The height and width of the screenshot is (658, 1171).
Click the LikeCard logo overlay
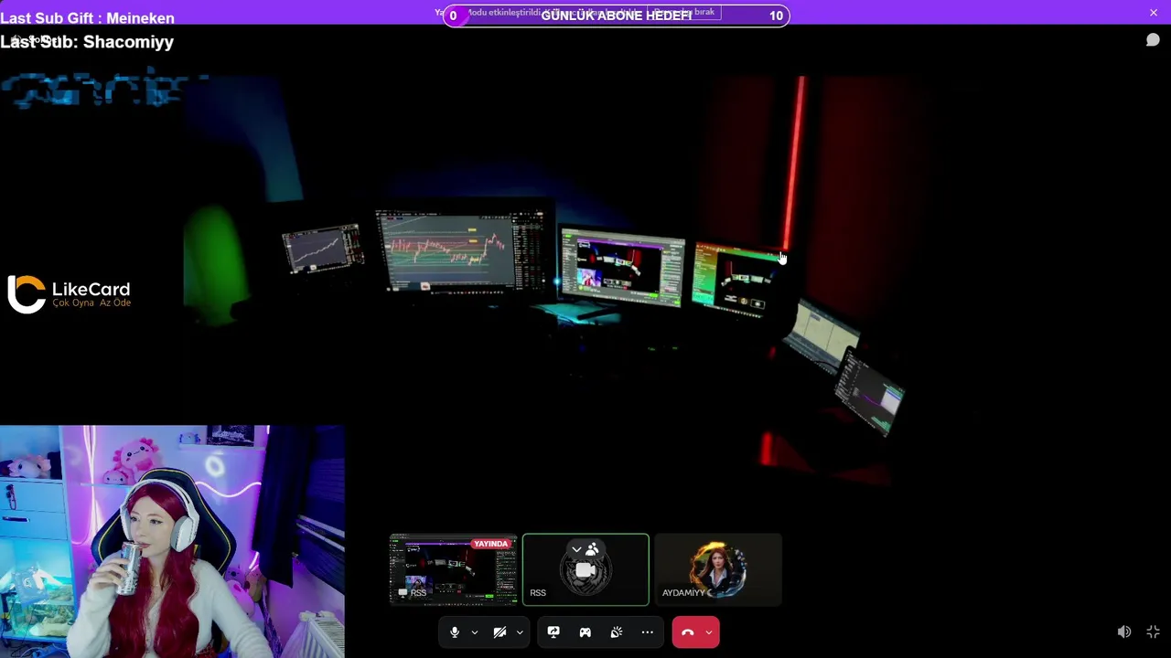pos(70,294)
